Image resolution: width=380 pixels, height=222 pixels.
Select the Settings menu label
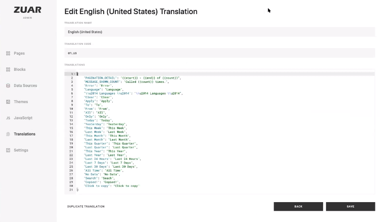(21, 150)
